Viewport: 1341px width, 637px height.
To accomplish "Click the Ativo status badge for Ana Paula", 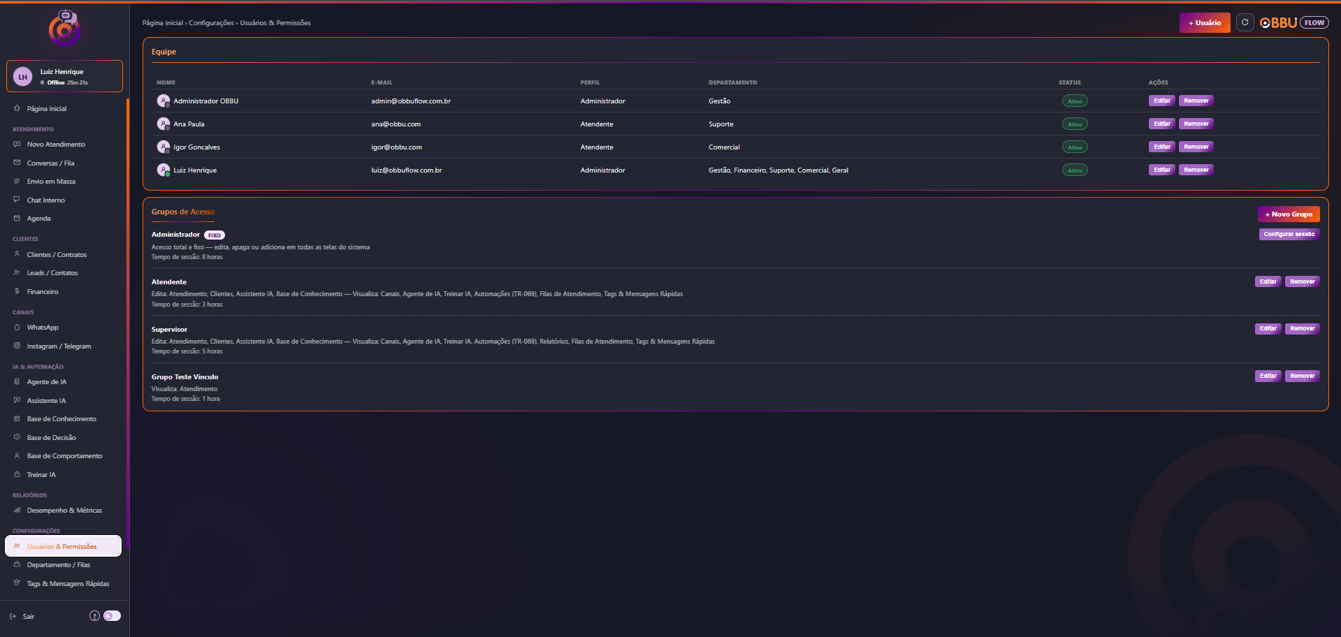I will click(1075, 124).
